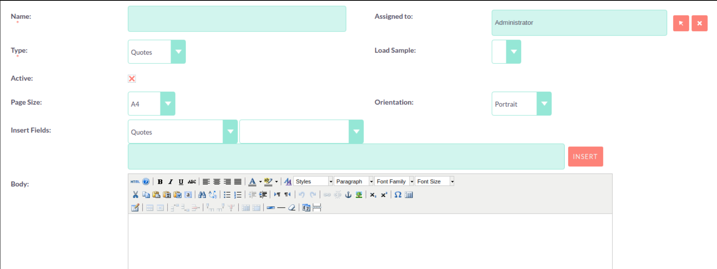Clear the assigned user with X button

click(699, 23)
